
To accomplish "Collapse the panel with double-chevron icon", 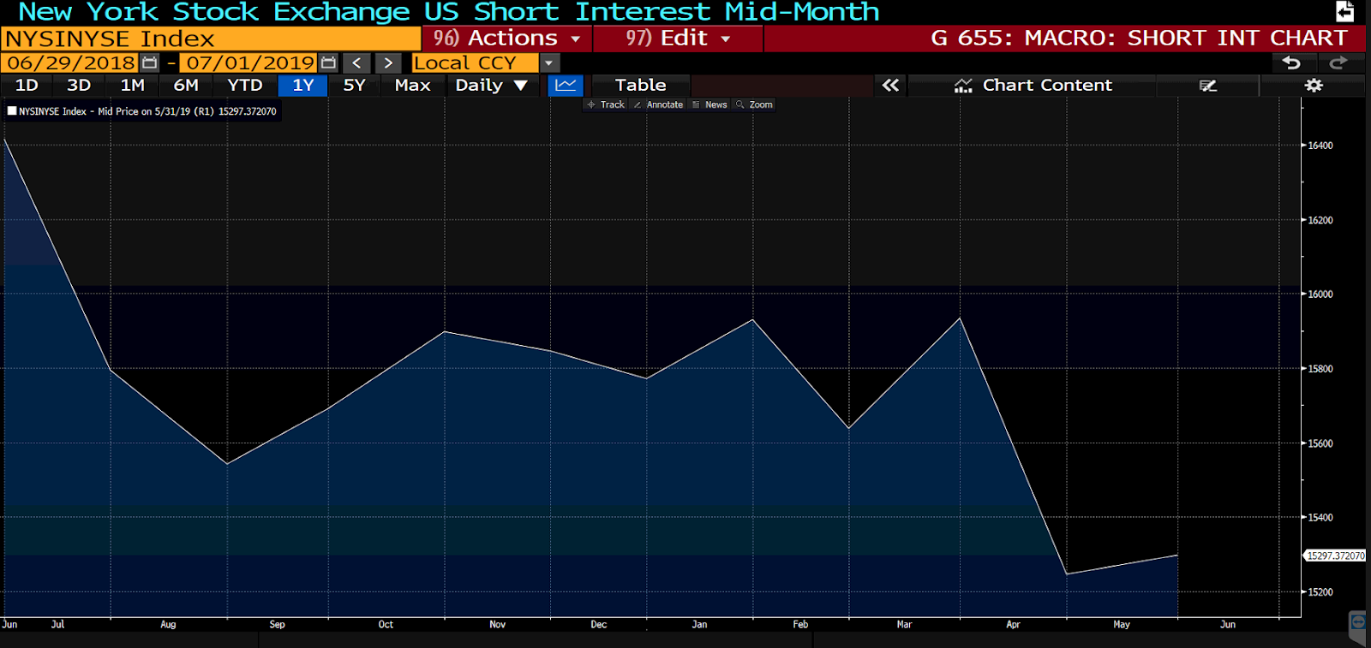I will click(x=891, y=85).
